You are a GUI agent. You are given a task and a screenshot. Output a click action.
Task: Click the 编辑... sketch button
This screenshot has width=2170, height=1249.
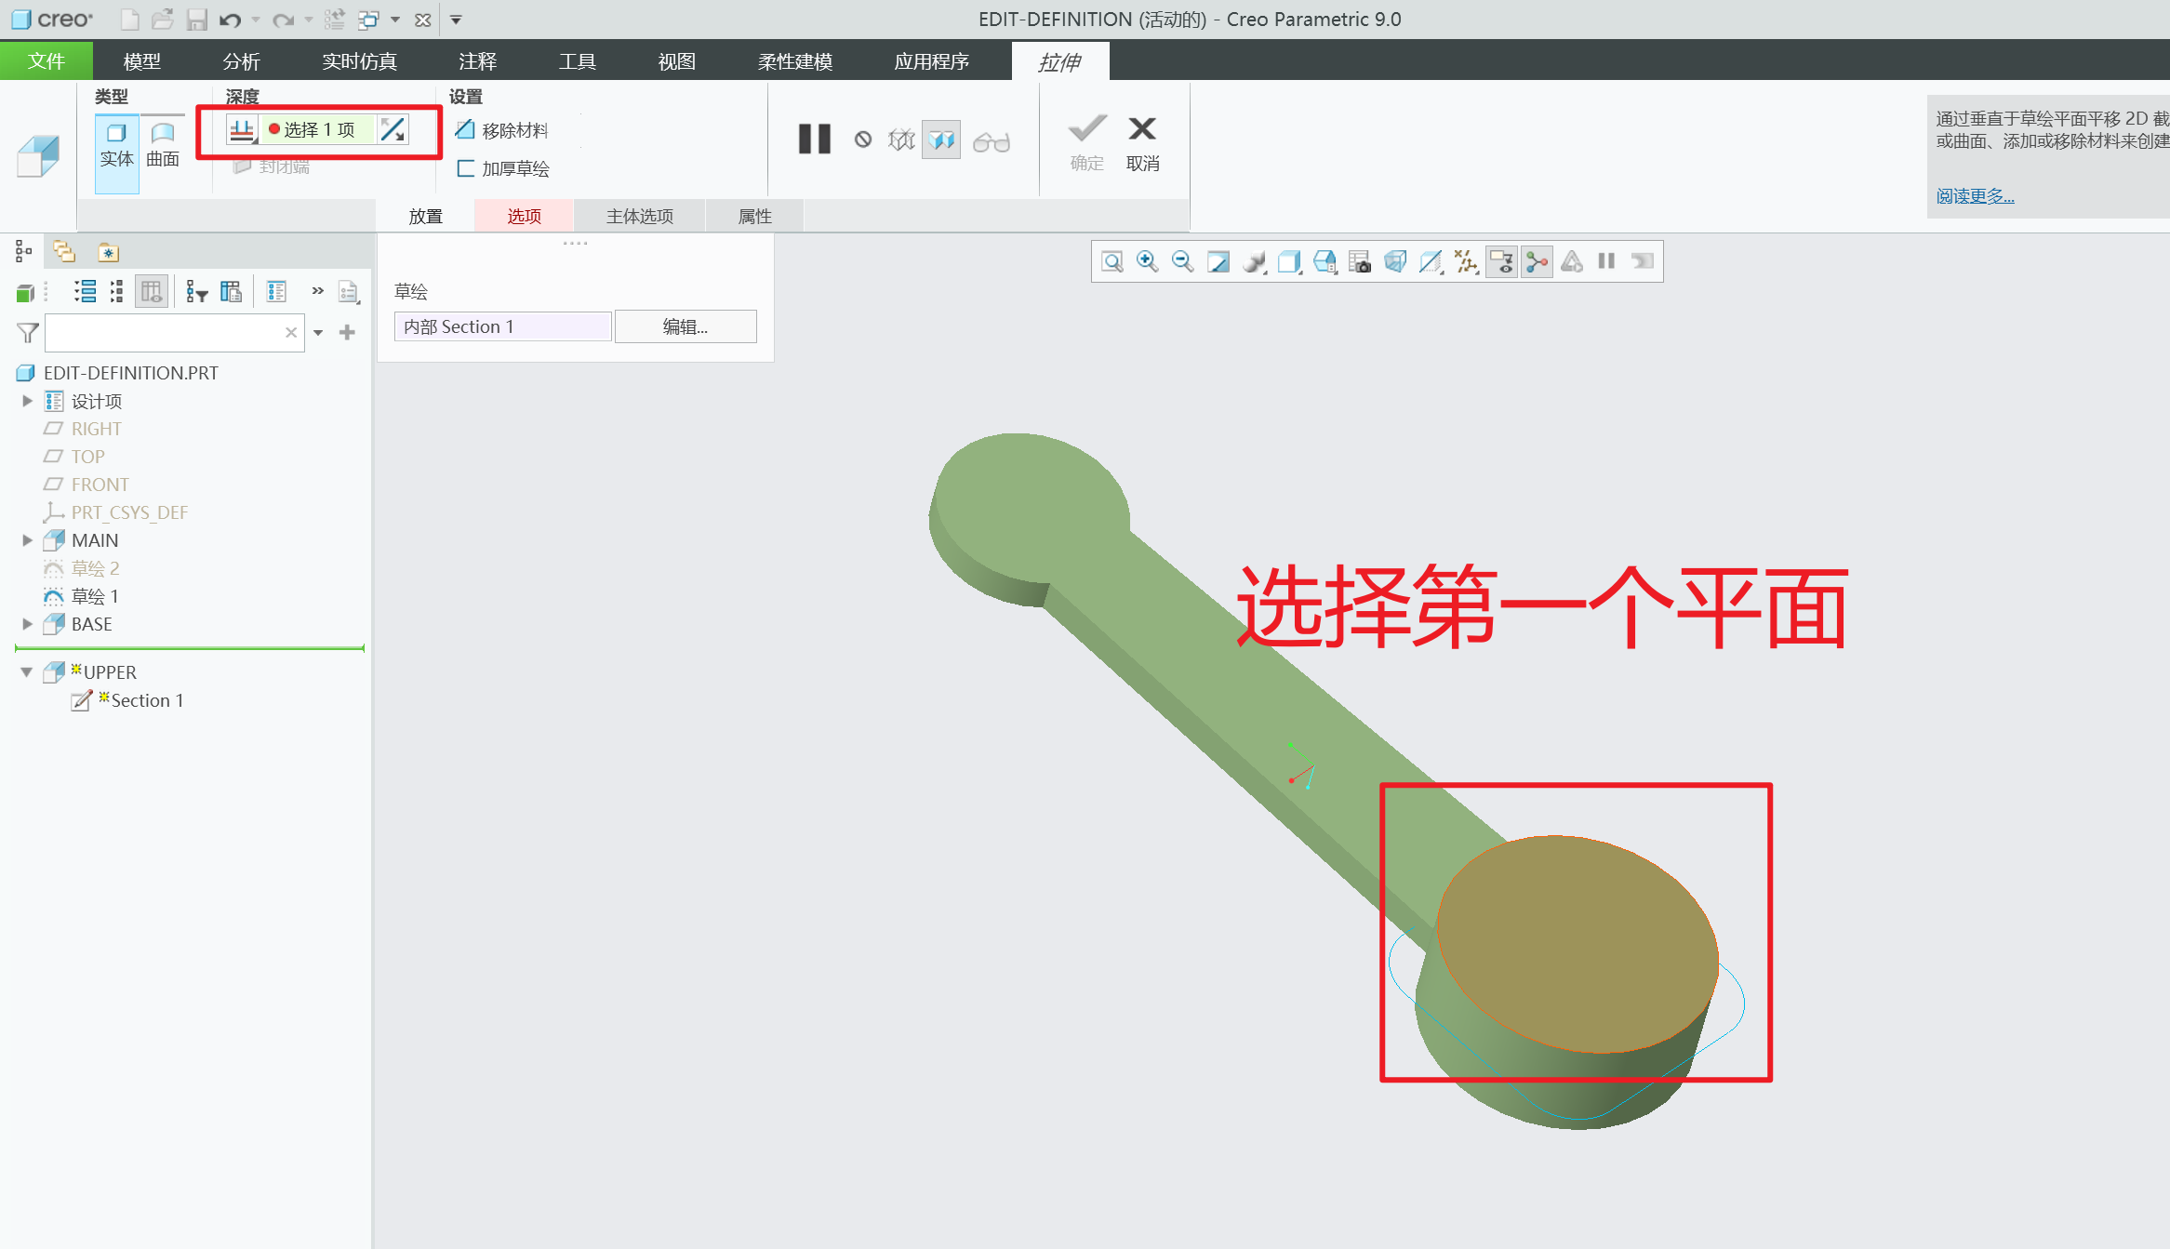click(x=686, y=326)
